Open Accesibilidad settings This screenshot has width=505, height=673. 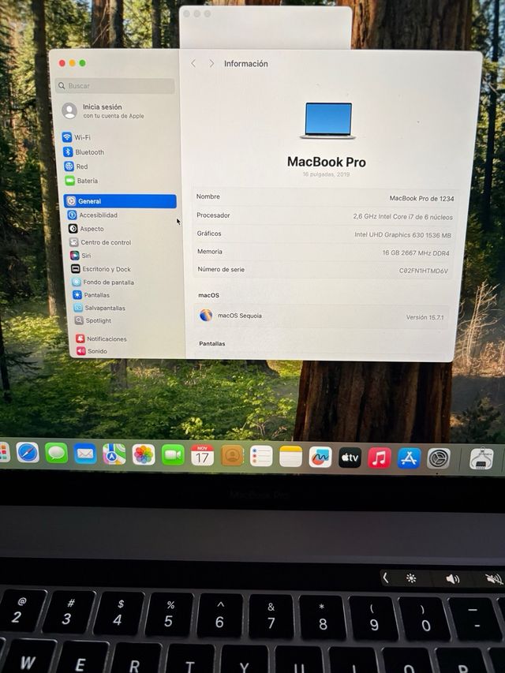point(93,215)
